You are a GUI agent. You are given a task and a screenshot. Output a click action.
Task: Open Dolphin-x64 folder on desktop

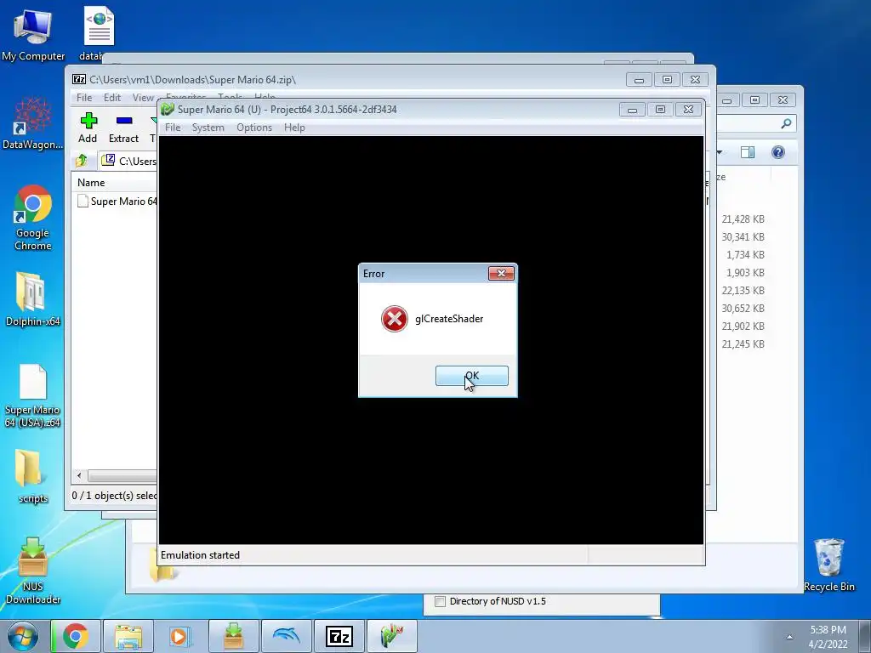33,299
